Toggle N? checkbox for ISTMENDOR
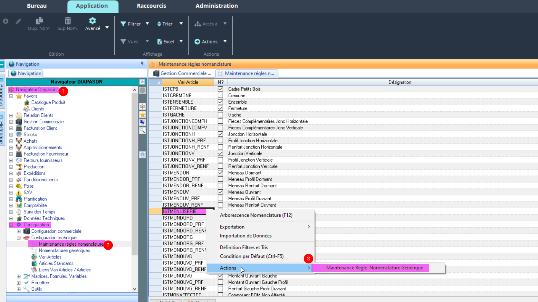The width and height of the screenshot is (538, 302). point(220,173)
